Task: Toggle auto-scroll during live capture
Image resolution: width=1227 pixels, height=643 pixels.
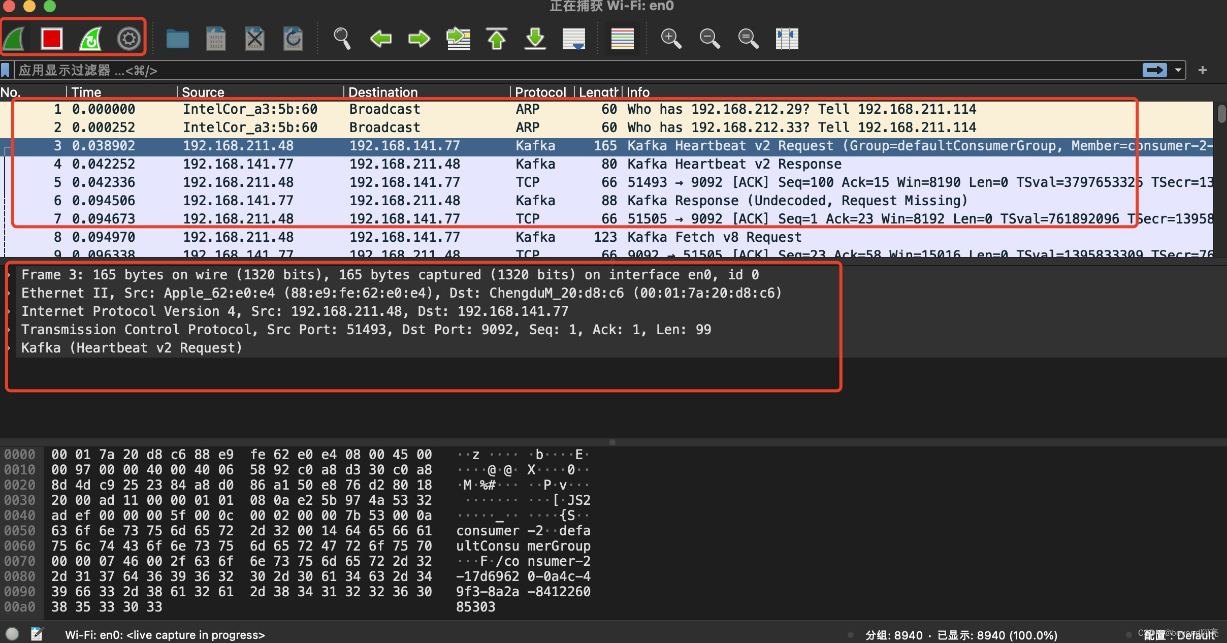Action: 574,39
